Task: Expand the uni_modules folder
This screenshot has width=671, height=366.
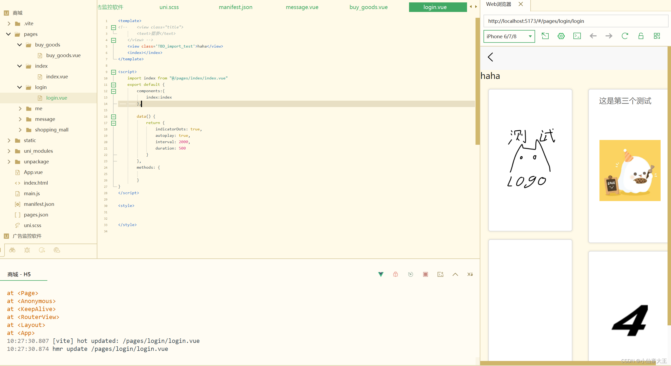Action: tap(9, 151)
